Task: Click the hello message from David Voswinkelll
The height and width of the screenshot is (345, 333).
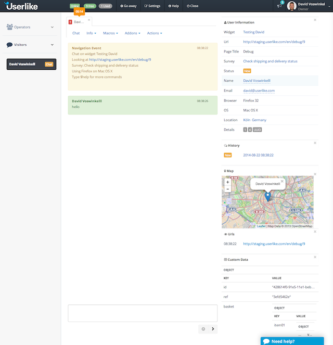Action: tap(143, 105)
